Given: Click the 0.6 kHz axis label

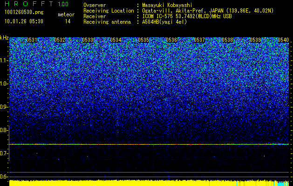Looking at the screenshot, I should click(4, 177).
